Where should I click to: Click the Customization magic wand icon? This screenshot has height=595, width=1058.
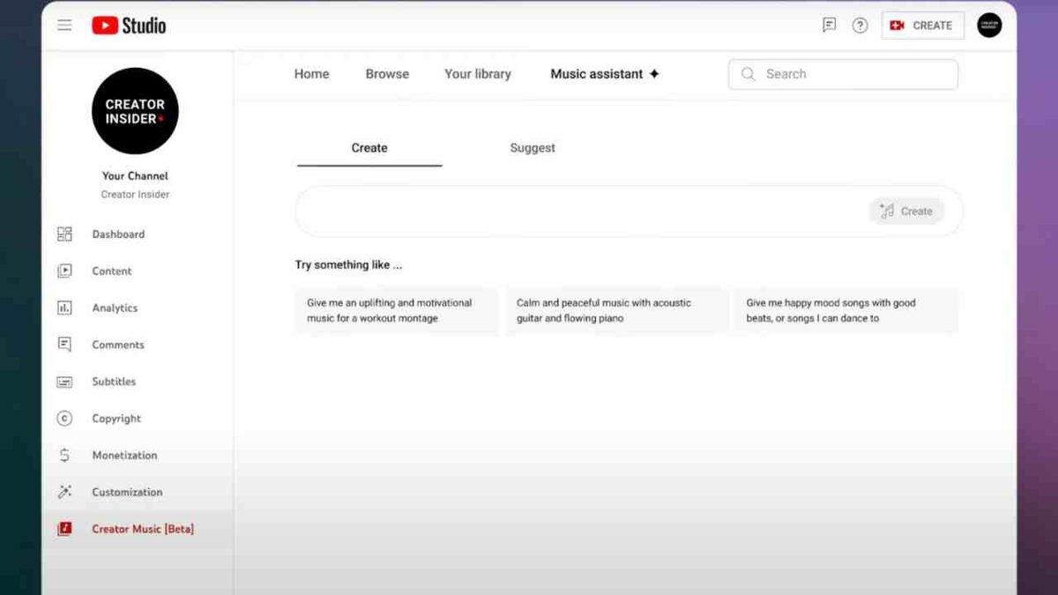[64, 492]
